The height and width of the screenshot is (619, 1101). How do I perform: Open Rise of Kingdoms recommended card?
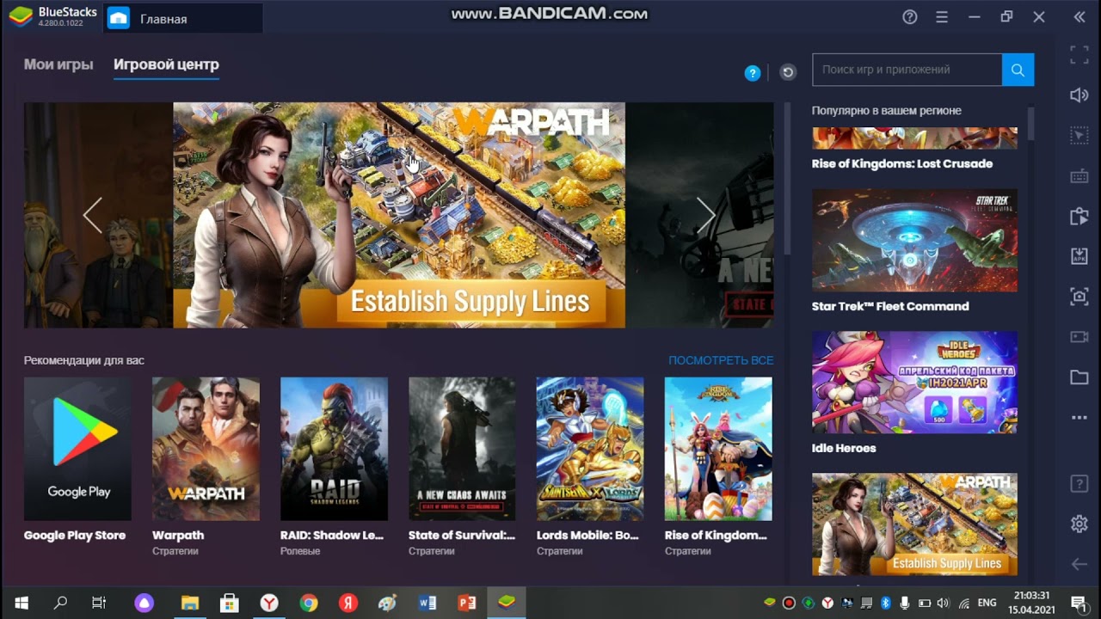click(718, 449)
